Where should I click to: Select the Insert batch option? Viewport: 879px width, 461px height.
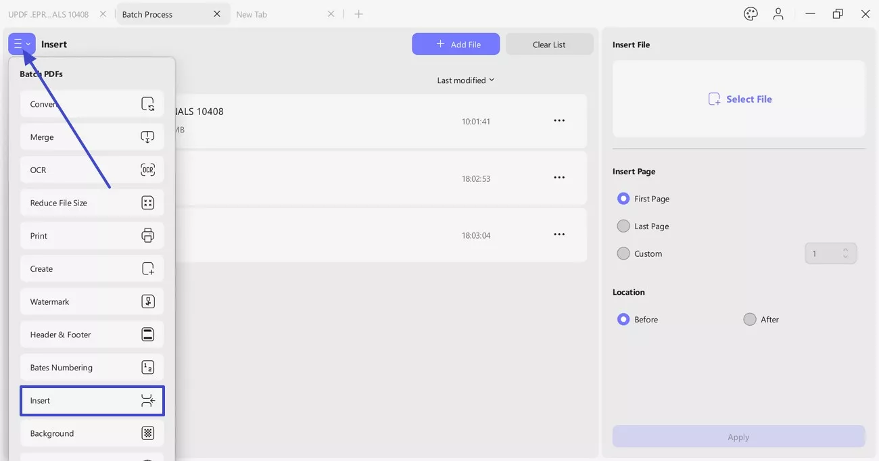(92, 401)
